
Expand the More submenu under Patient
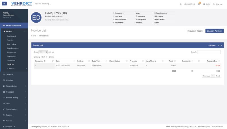(11, 68)
